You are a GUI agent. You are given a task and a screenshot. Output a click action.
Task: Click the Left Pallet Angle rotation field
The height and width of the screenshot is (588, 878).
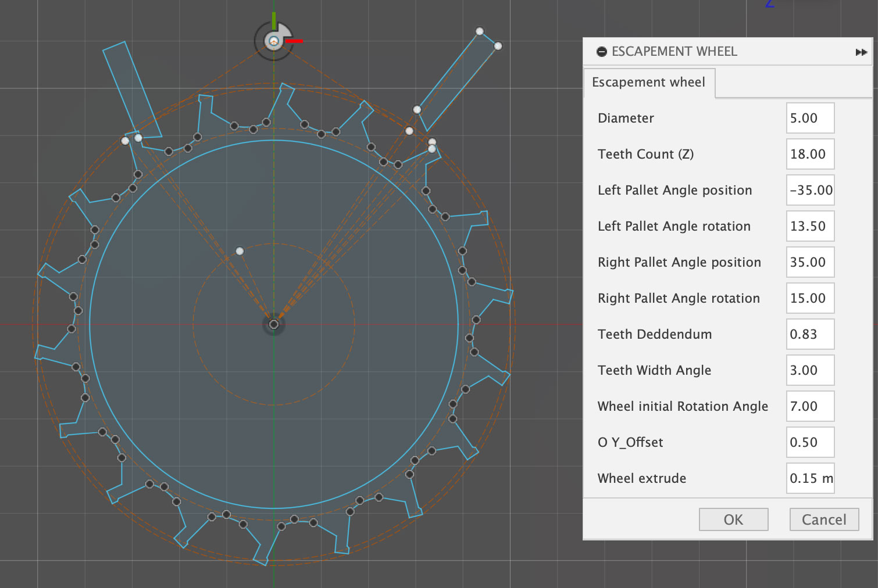809,227
